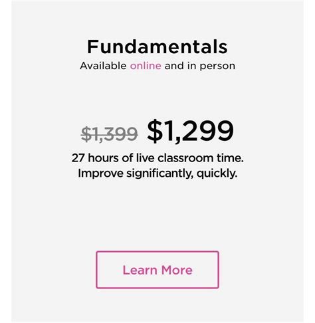315x323 pixels.
Task: Click the word "and" after the online link
Action: pos(174,66)
